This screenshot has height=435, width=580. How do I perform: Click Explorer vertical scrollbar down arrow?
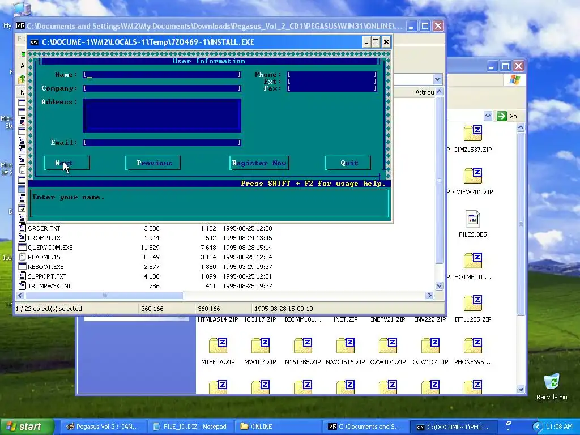(521, 389)
